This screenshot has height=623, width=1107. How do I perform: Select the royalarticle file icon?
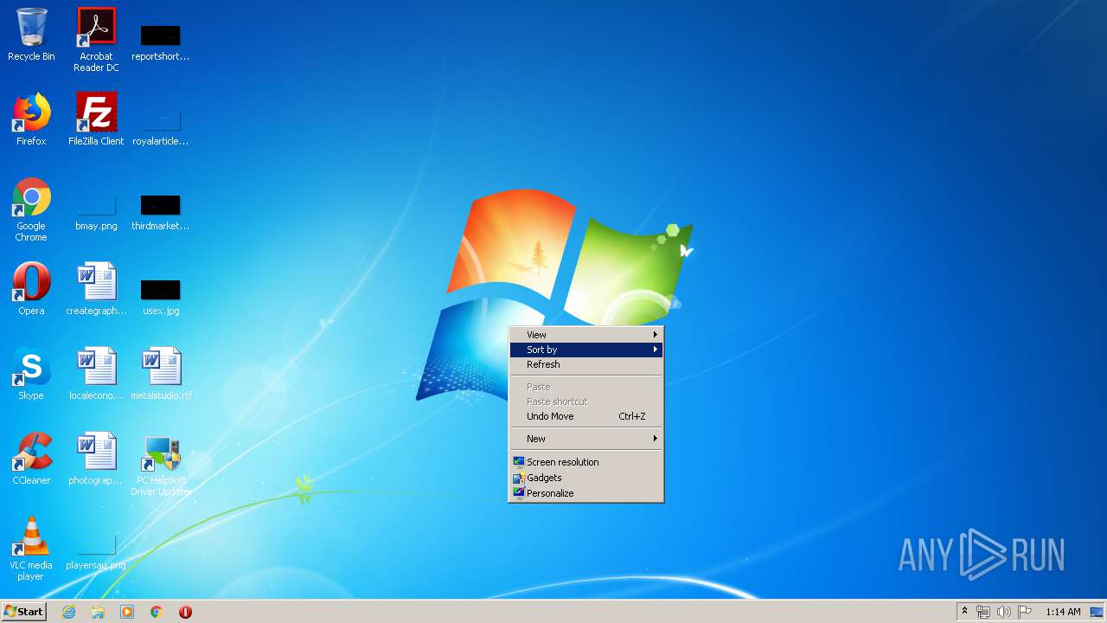click(x=160, y=126)
